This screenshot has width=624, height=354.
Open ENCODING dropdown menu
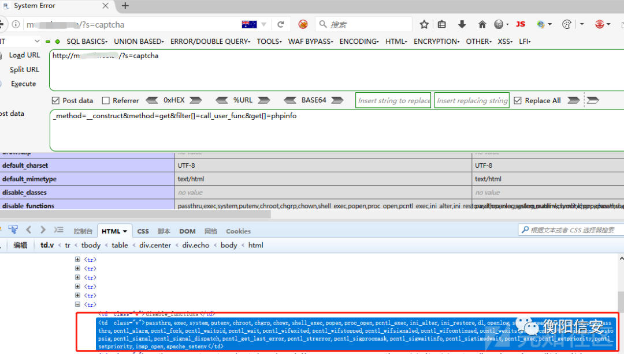(359, 42)
